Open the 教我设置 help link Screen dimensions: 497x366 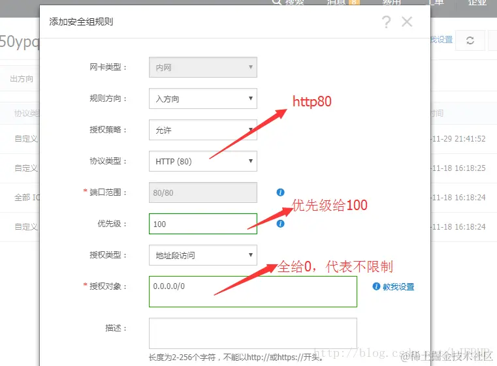(x=398, y=286)
